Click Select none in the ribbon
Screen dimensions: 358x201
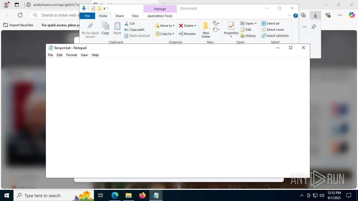pyautogui.click(x=272, y=30)
